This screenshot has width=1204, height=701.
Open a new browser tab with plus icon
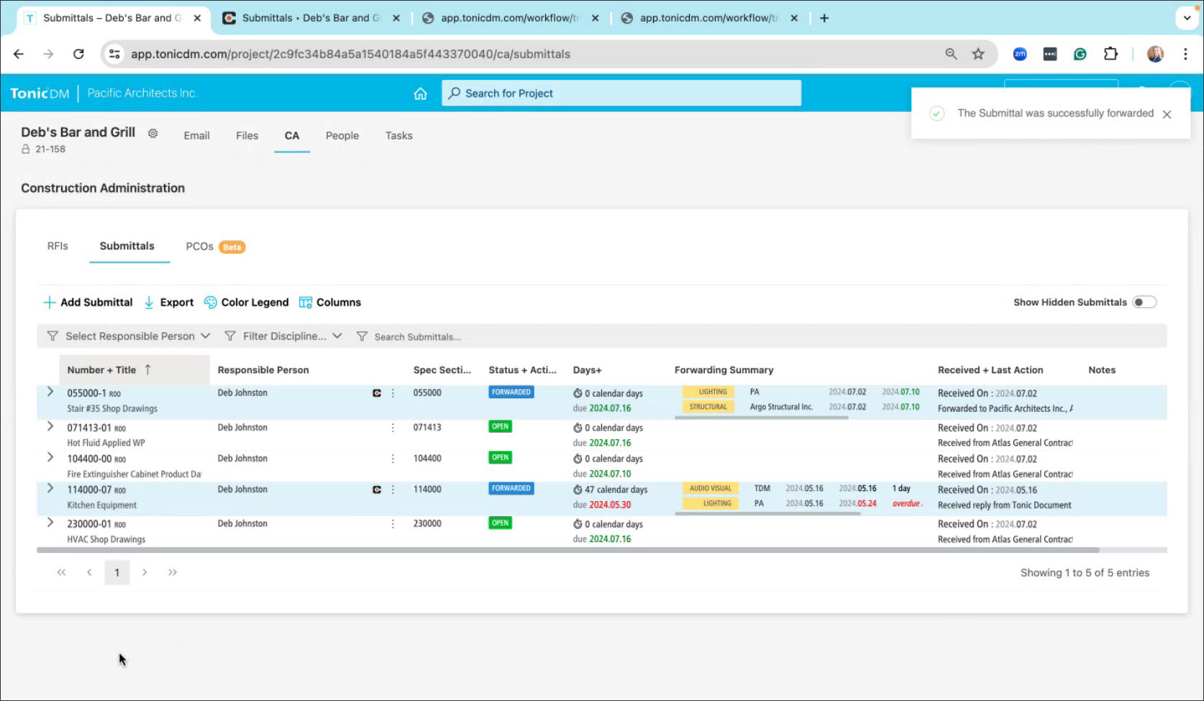824,18
